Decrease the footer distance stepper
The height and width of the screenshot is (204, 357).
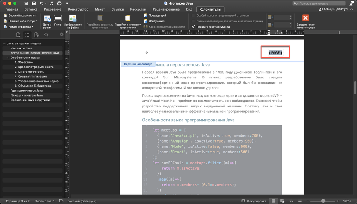pos(291,26)
